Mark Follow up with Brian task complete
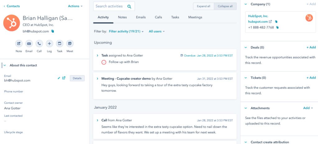 point(104,62)
